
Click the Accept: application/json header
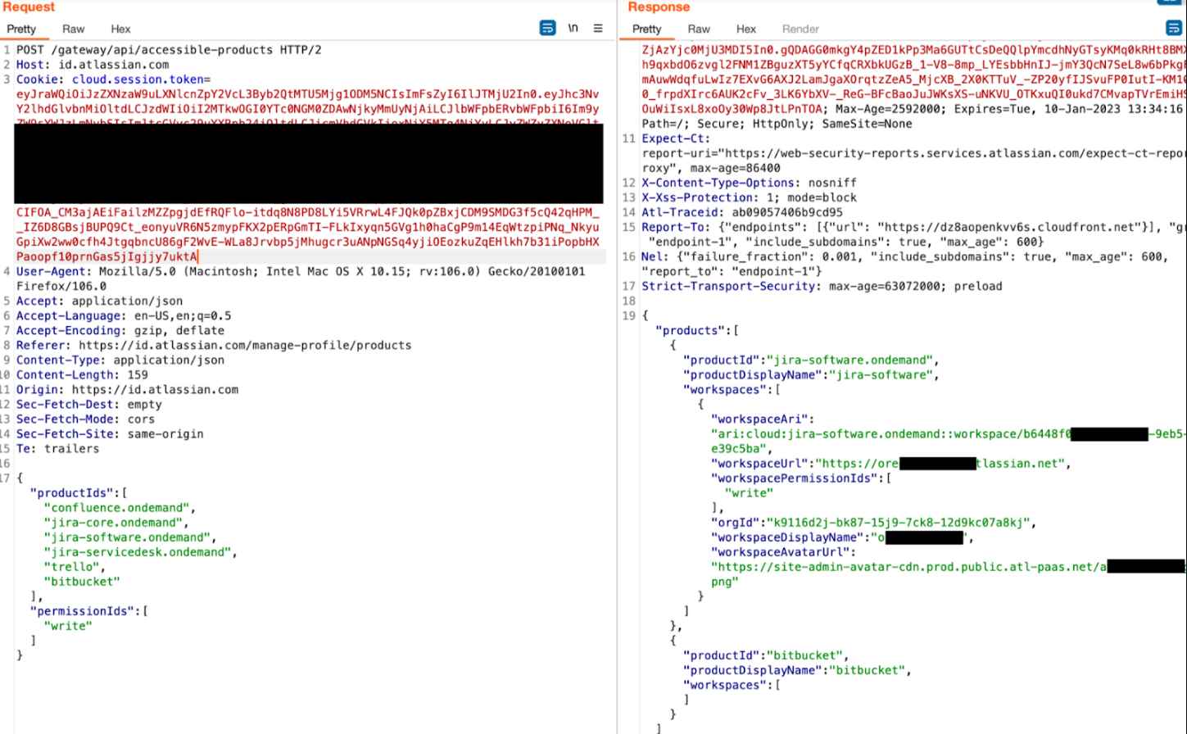pos(99,301)
